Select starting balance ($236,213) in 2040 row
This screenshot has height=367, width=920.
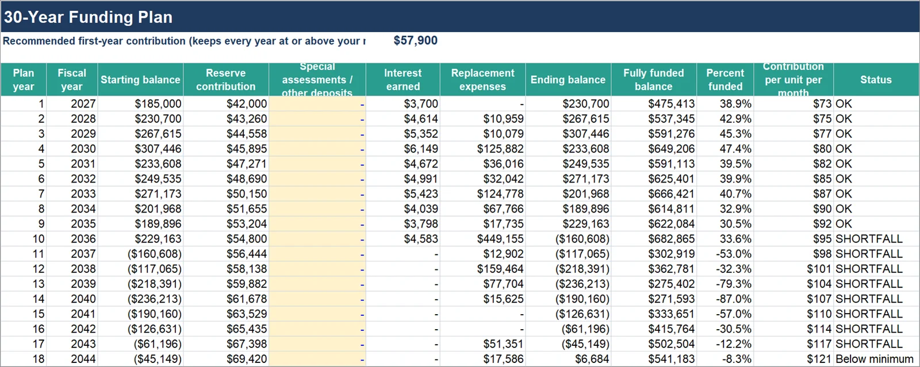coord(140,299)
